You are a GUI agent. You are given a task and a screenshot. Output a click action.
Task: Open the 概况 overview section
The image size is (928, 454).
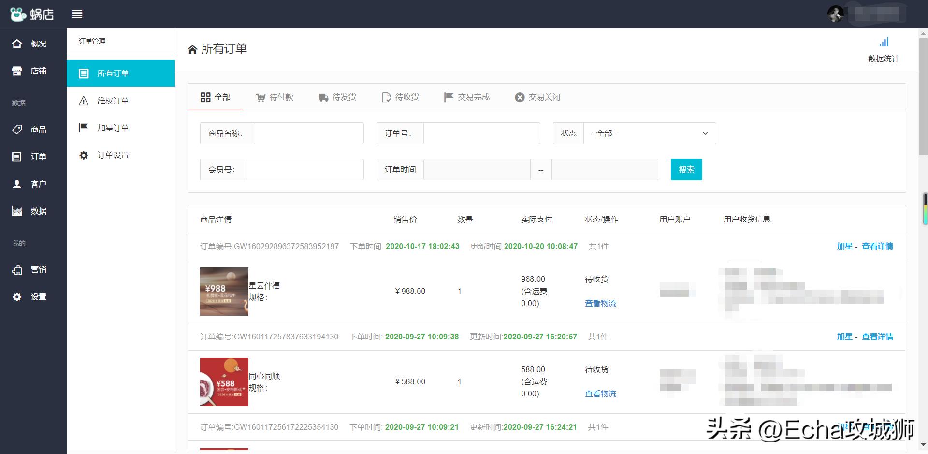pyautogui.click(x=33, y=44)
